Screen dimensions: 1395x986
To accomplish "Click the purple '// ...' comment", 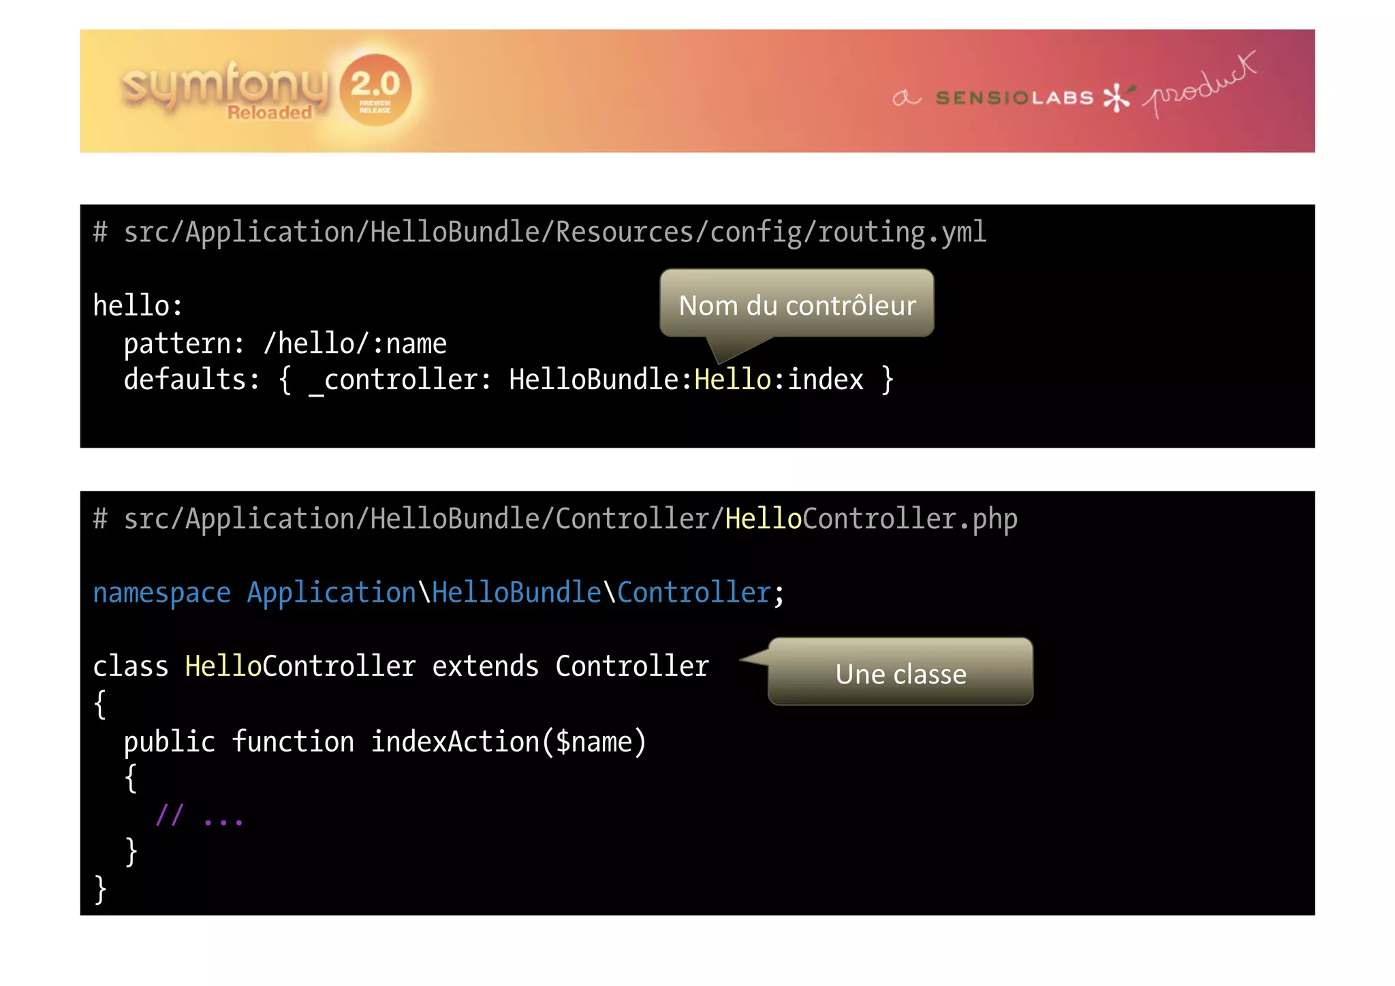I will (200, 816).
